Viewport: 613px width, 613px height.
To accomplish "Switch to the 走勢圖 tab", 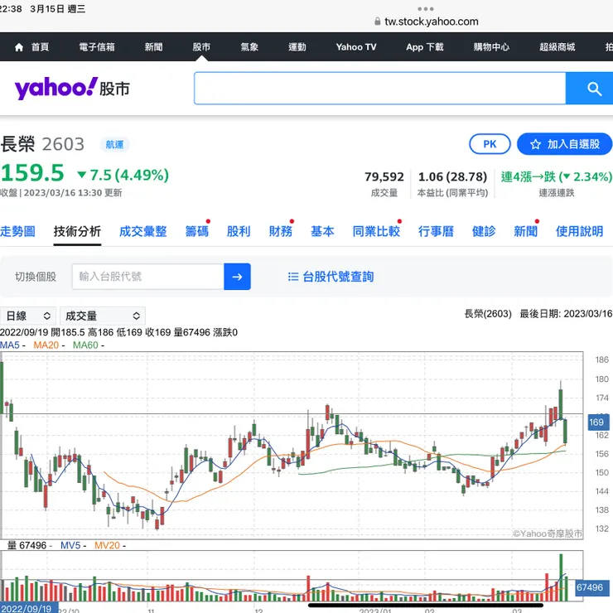I will pyautogui.click(x=17, y=231).
